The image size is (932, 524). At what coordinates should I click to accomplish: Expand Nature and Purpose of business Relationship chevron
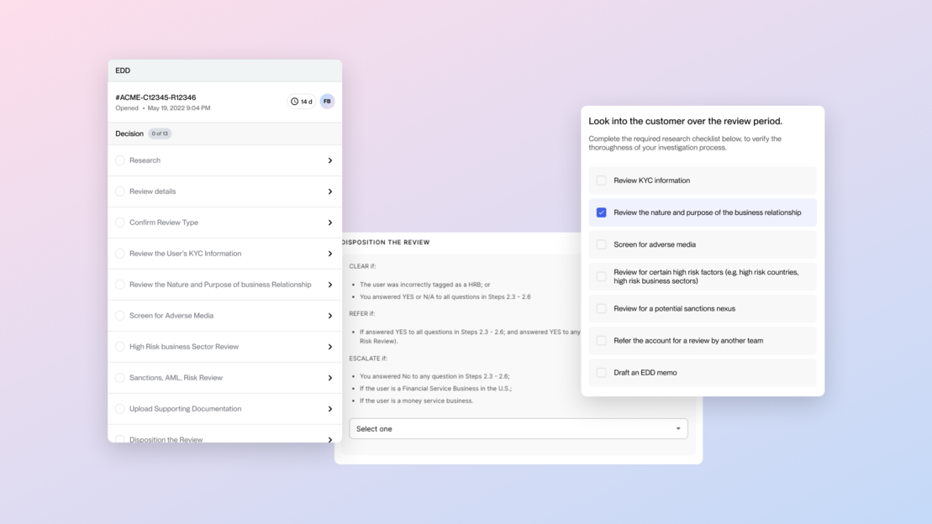[x=330, y=285]
